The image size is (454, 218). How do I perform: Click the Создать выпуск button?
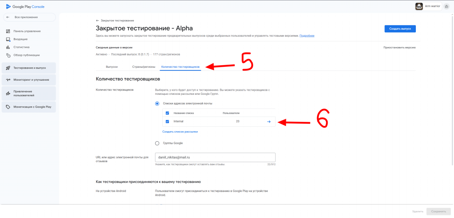tap(400, 29)
